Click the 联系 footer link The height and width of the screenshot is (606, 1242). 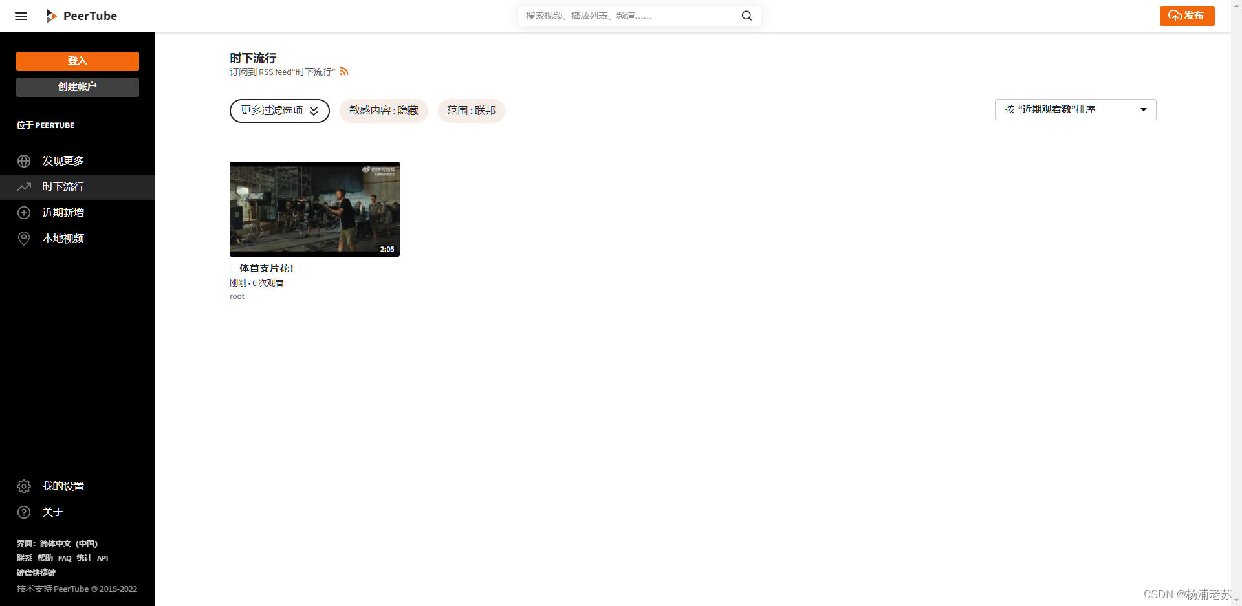(x=25, y=558)
